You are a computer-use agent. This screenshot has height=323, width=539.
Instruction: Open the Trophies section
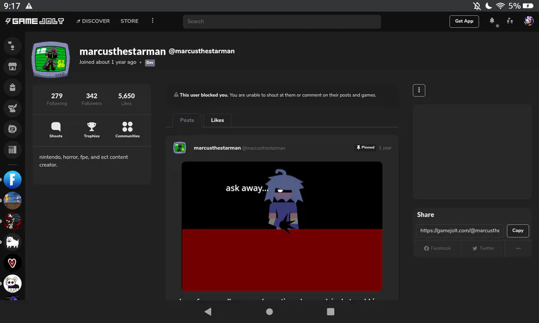click(x=92, y=130)
